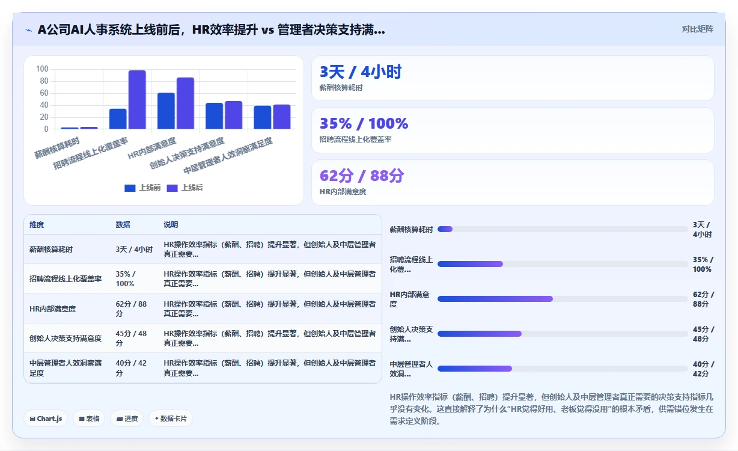Select the HR内部满意度 62分 / 88分 card
This screenshot has height=451, width=738.
point(513,183)
